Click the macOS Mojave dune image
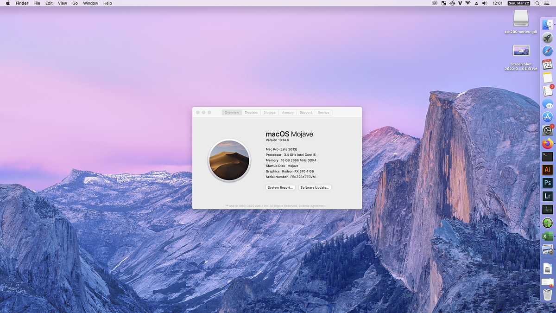Image resolution: width=556 pixels, height=313 pixels. point(229,160)
